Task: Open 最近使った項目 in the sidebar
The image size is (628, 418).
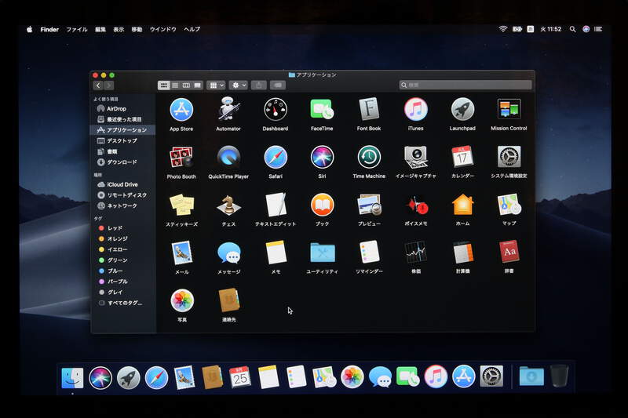Action: 123,119
